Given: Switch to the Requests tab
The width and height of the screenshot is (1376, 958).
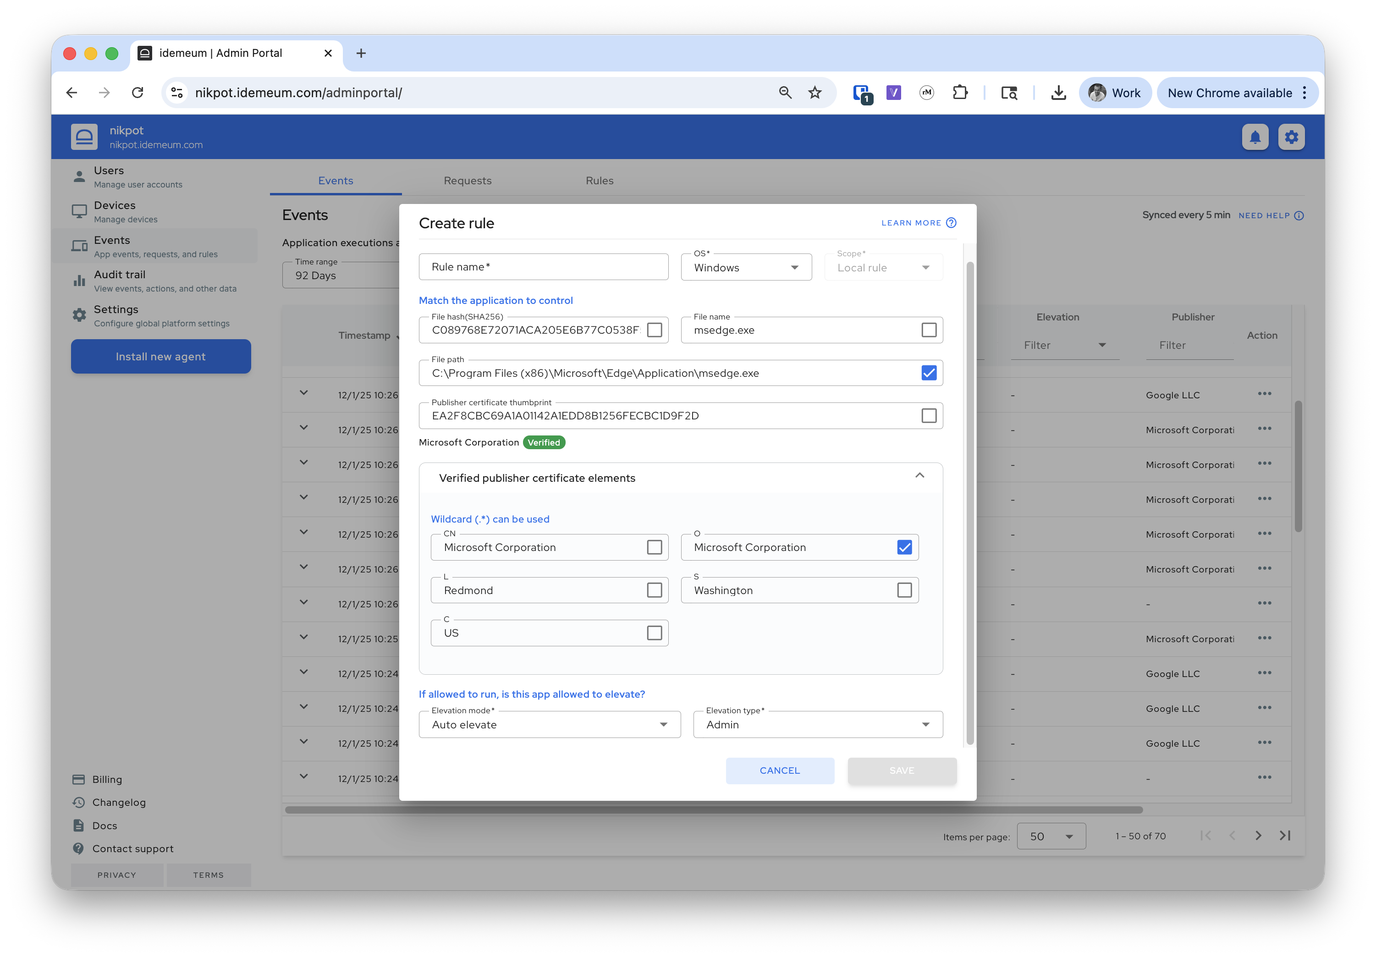Looking at the screenshot, I should 468,181.
